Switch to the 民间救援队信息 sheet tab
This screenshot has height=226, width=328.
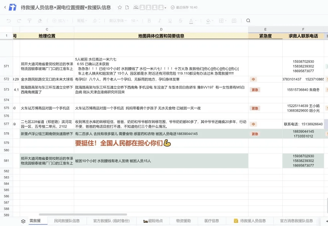[67, 221]
